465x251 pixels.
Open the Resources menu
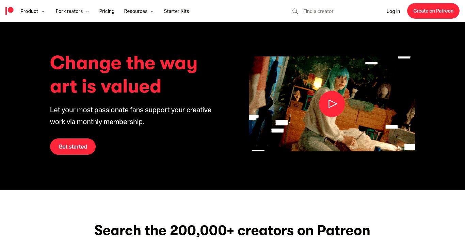coord(136,11)
